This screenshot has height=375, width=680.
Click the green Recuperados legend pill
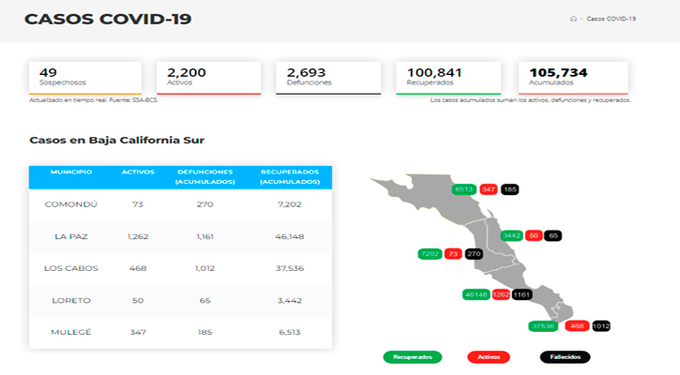coord(413,357)
